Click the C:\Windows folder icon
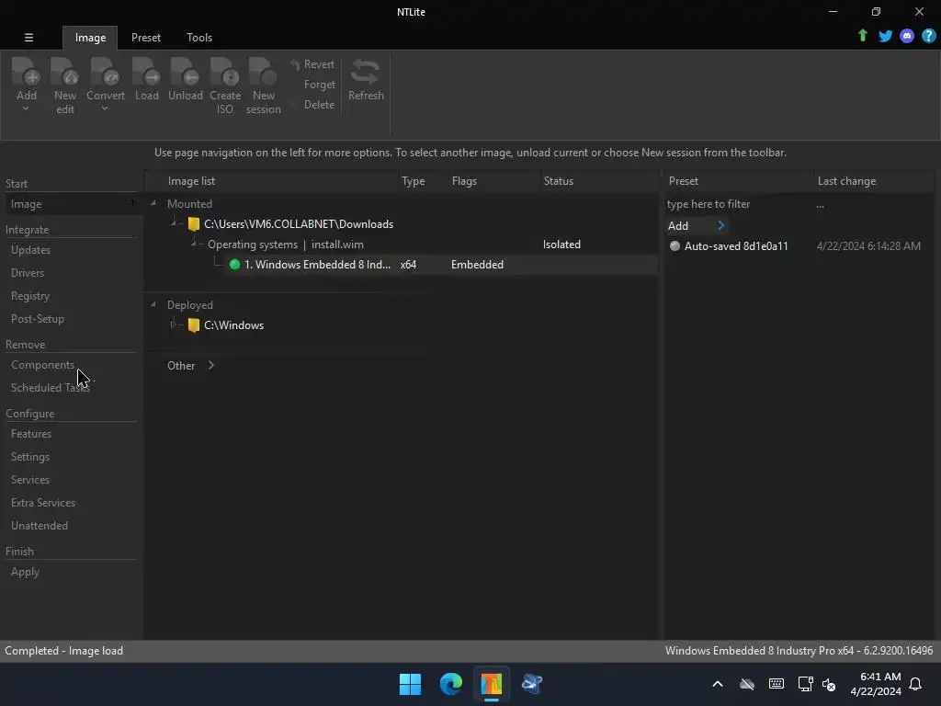Image resolution: width=941 pixels, height=706 pixels. click(x=193, y=325)
